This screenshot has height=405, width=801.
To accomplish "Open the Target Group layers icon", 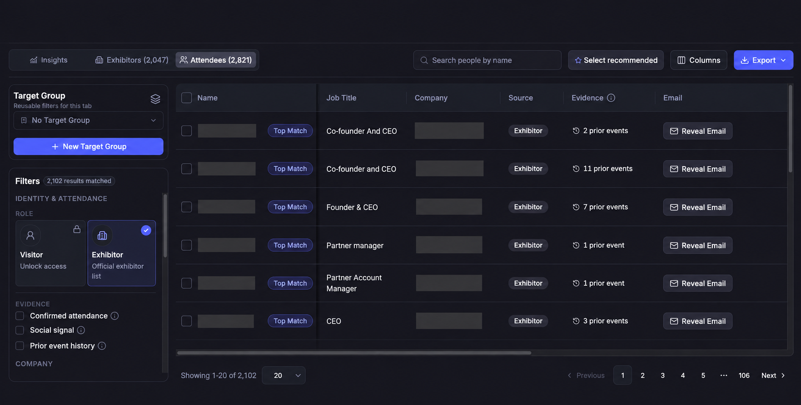I will [x=155, y=99].
